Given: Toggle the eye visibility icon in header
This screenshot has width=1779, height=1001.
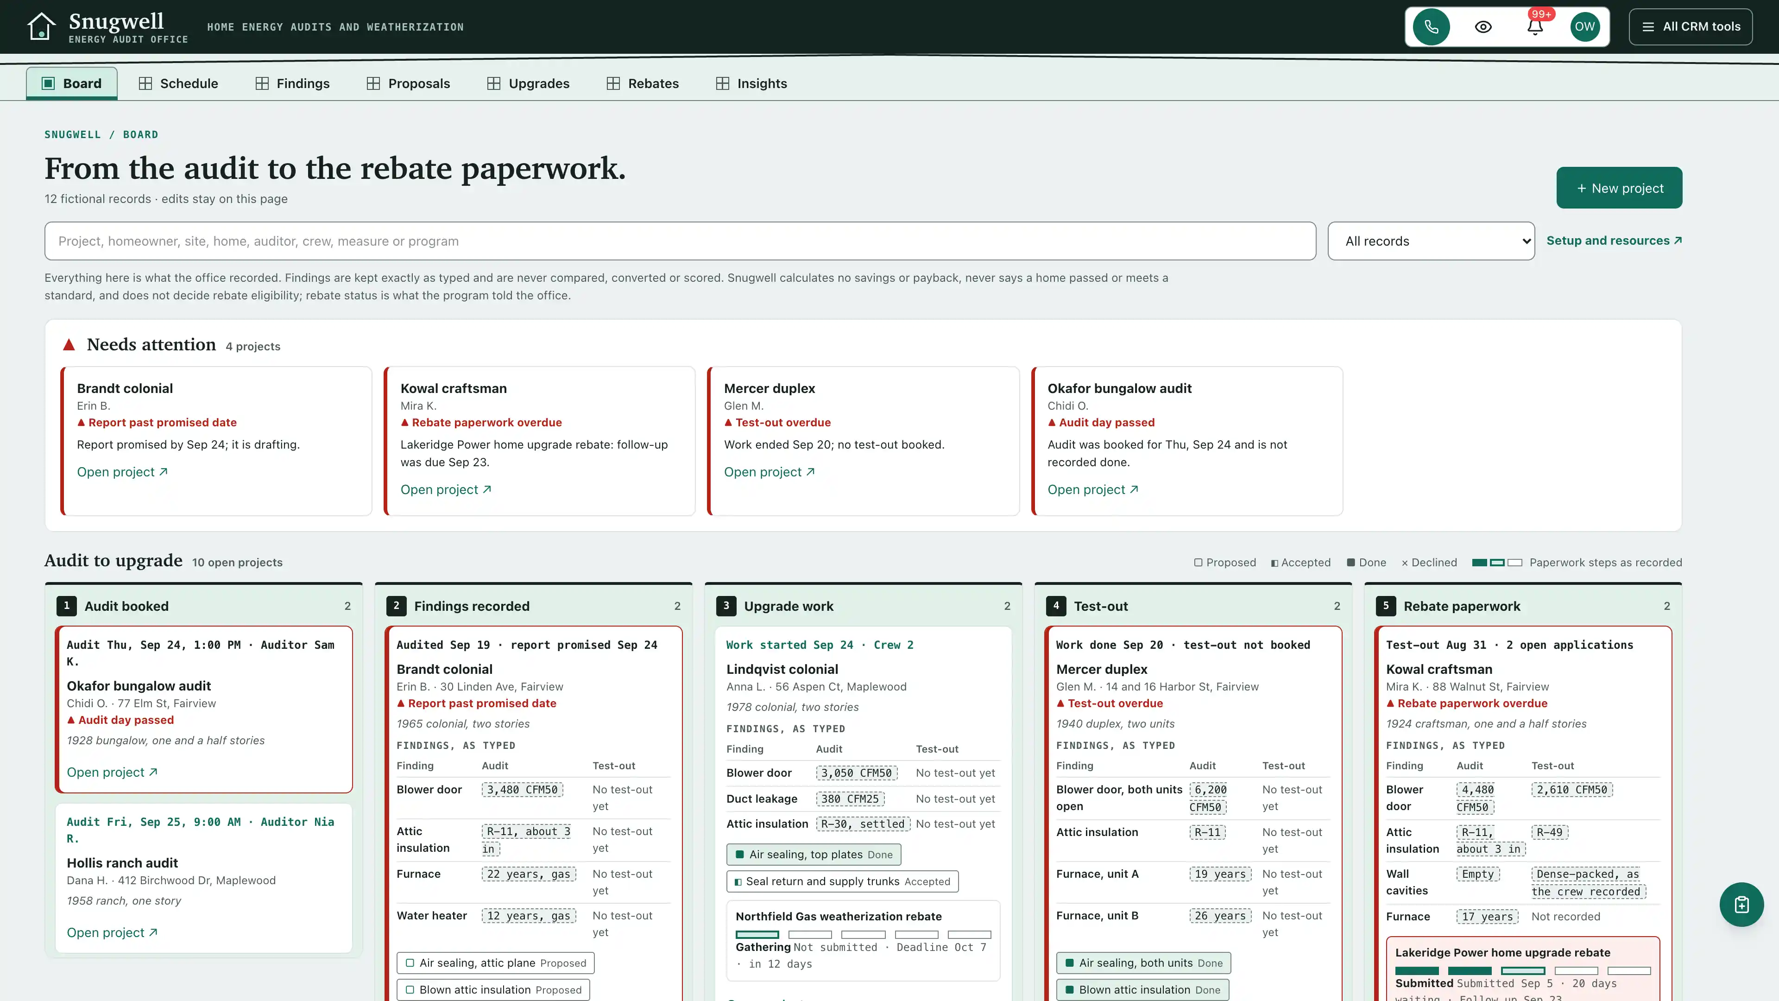Looking at the screenshot, I should (x=1482, y=27).
